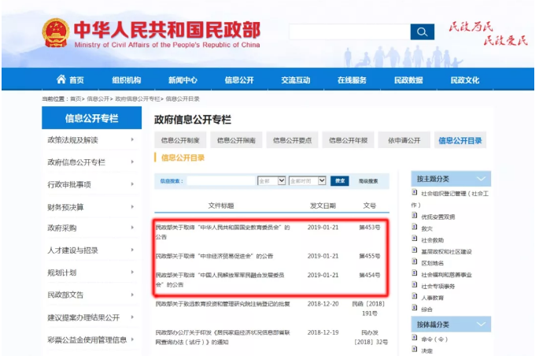Open the 全部 category dropdown
539x356 pixels.
pyautogui.click(x=271, y=180)
